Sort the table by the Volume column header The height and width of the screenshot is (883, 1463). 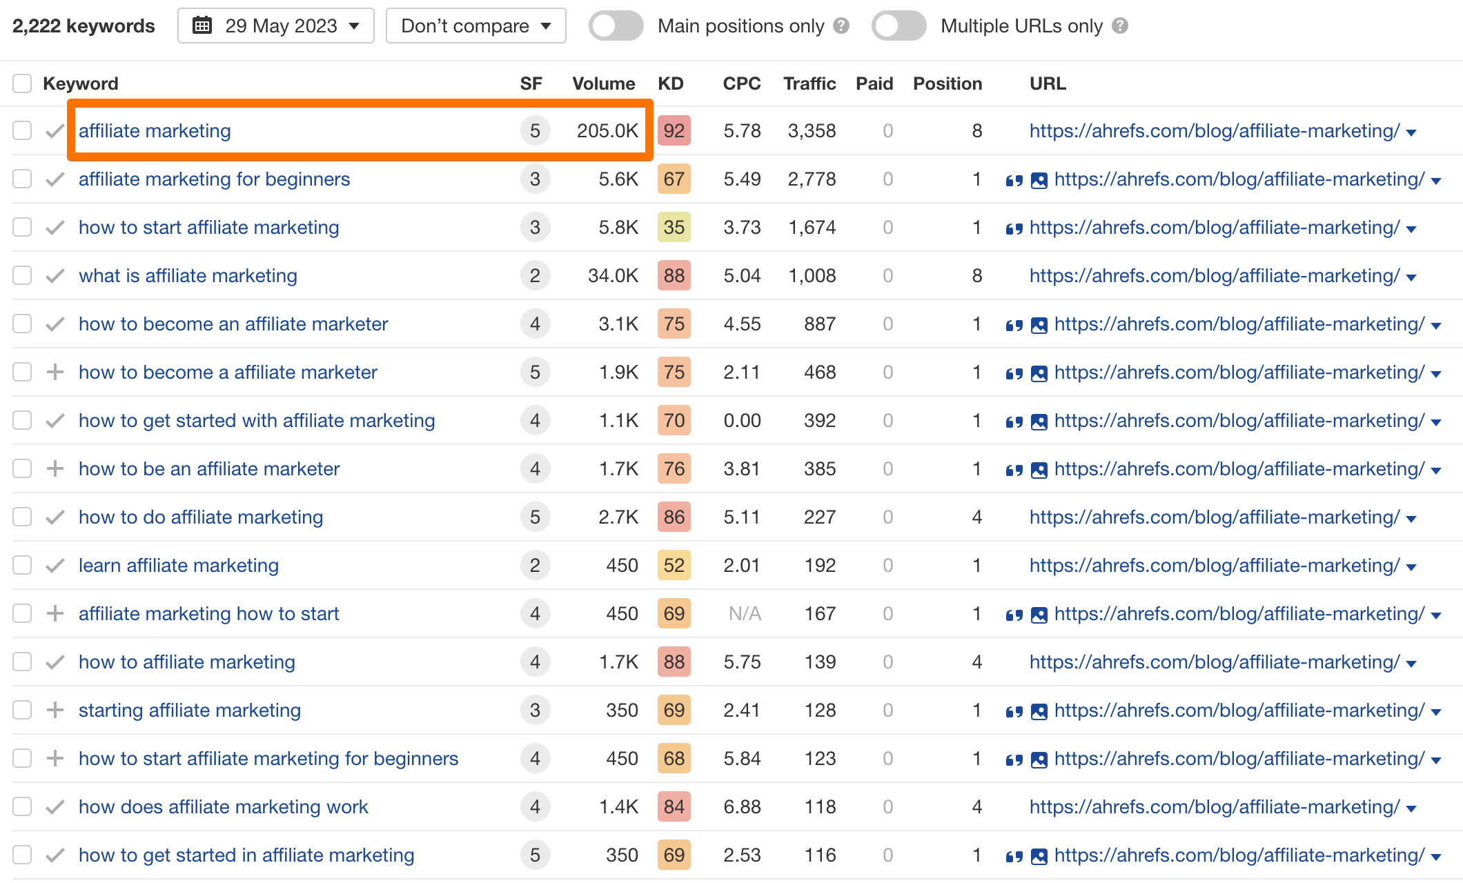[604, 83]
